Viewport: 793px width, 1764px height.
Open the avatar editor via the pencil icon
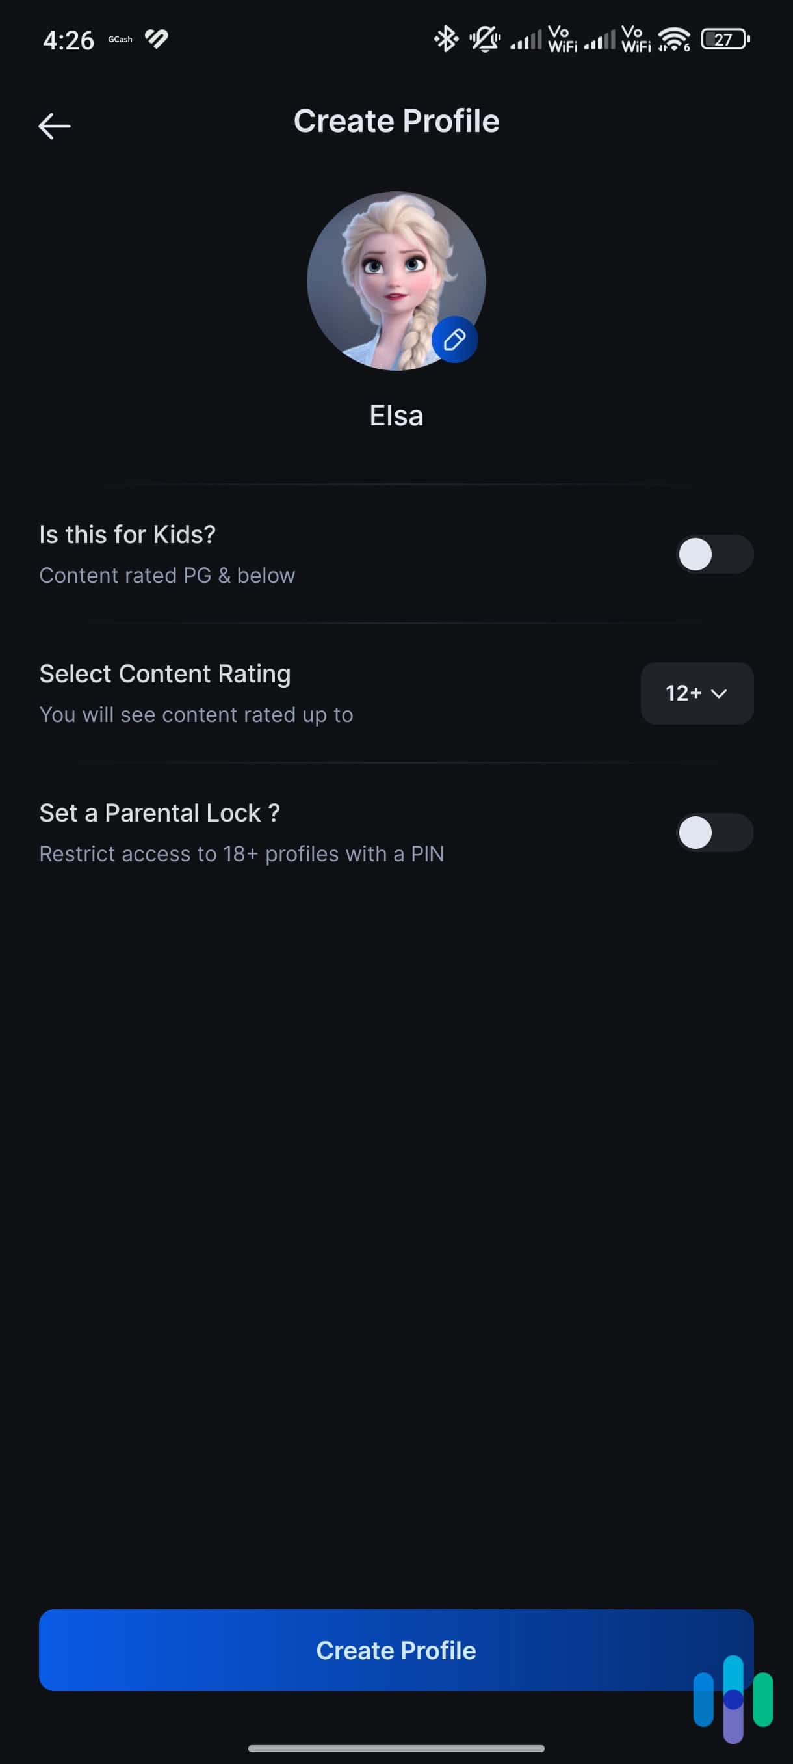[x=455, y=340]
